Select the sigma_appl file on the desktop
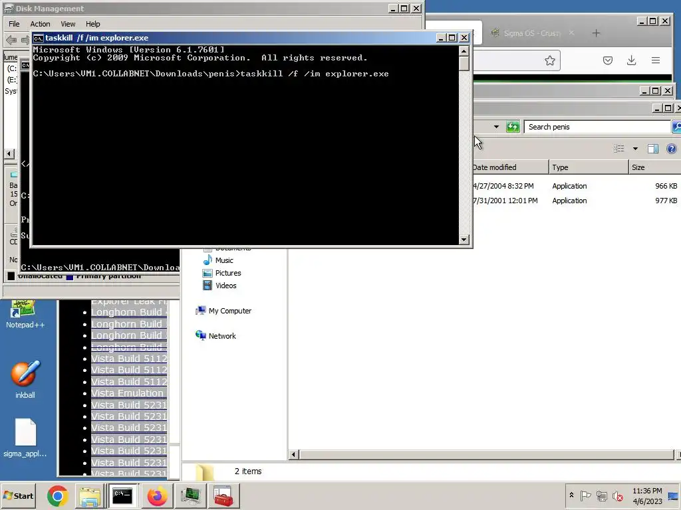 25,438
